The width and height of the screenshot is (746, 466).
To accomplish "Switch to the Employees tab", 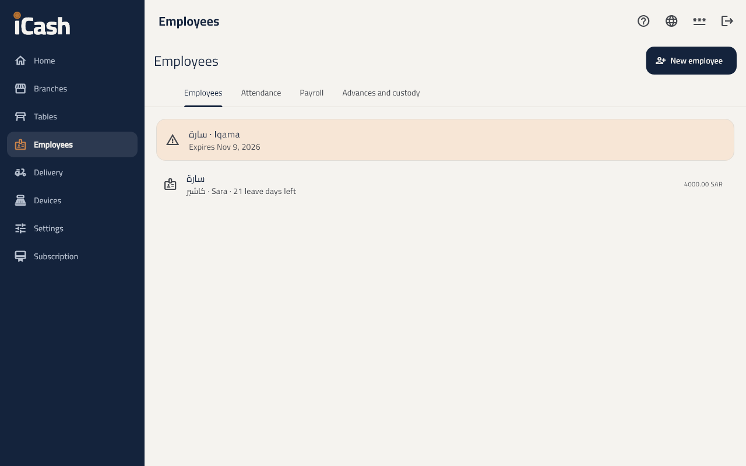I will [203, 93].
